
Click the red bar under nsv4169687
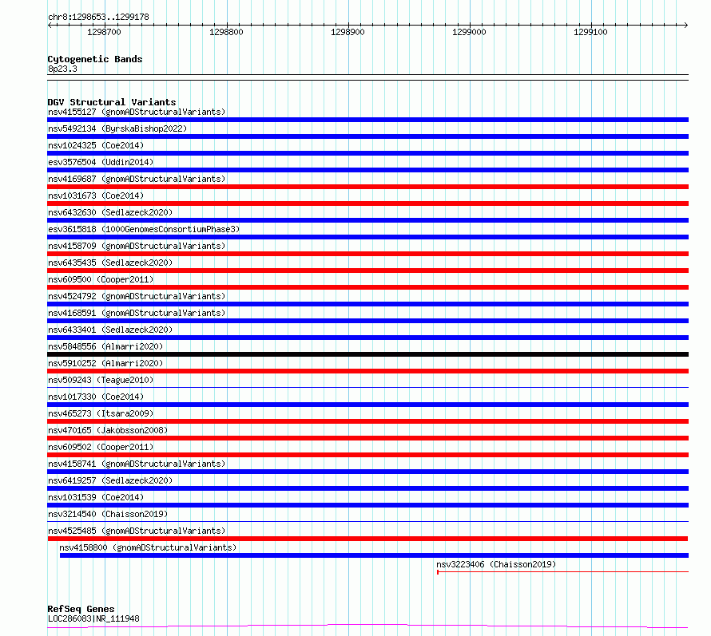367,187
